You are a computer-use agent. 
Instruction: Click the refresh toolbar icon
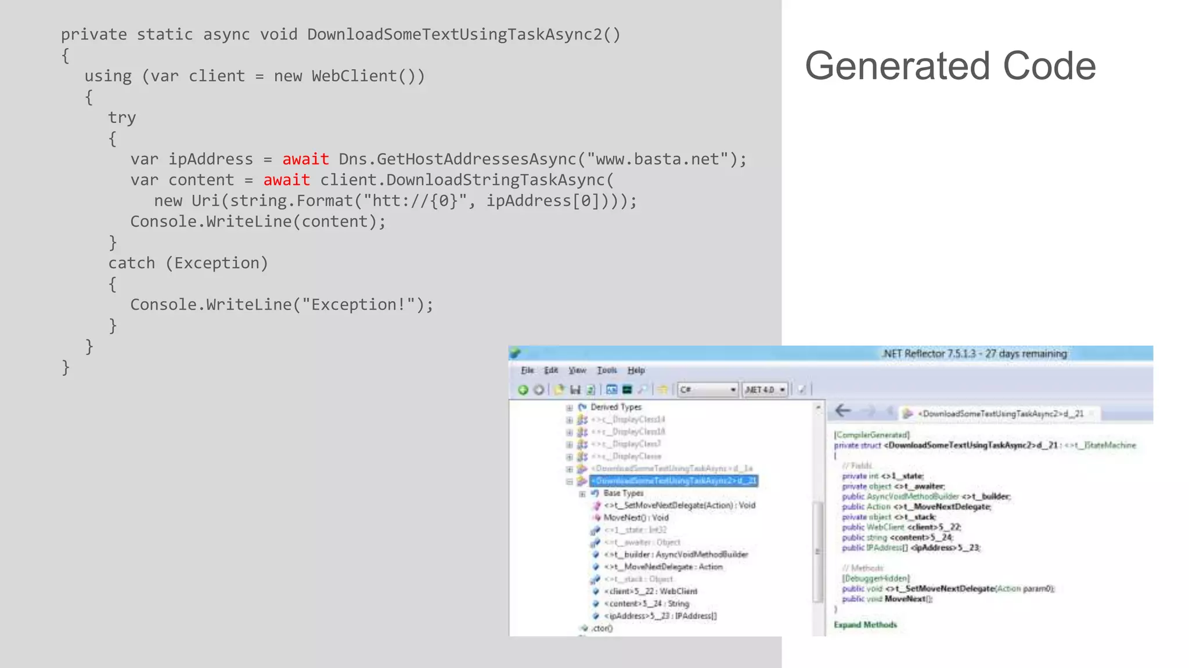(590, 390)
